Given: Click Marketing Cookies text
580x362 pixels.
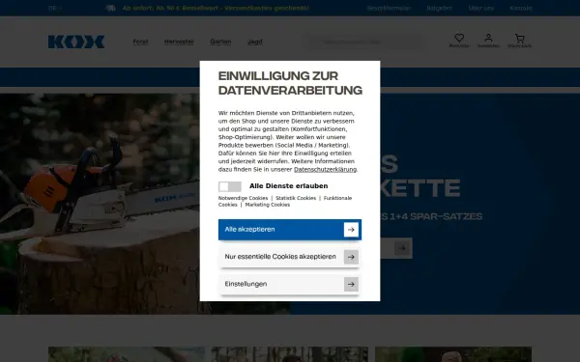Looking at the screenshot, I should tap(268, 205).
